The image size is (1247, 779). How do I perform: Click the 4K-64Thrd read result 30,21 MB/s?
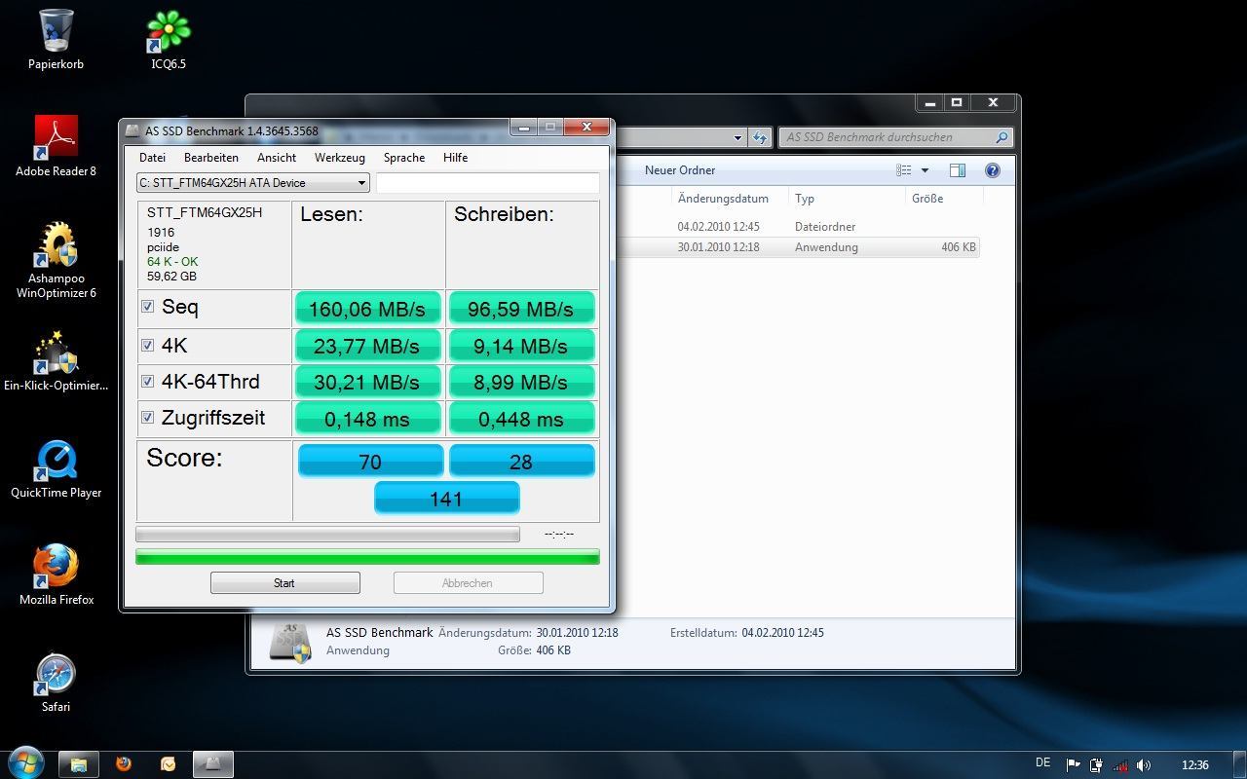point(367,382)
